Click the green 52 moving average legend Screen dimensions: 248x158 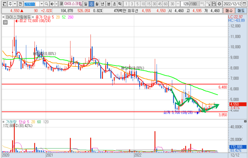pyautogui.click(x=64, y=17)
